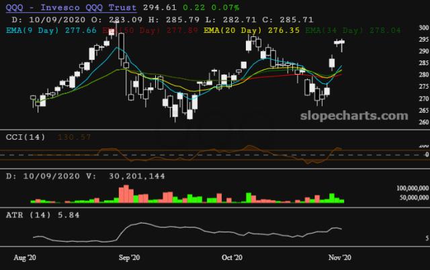Open the QQQ - Invesco QQQ Trust link

pyautogui.click(x=71, y=7)
